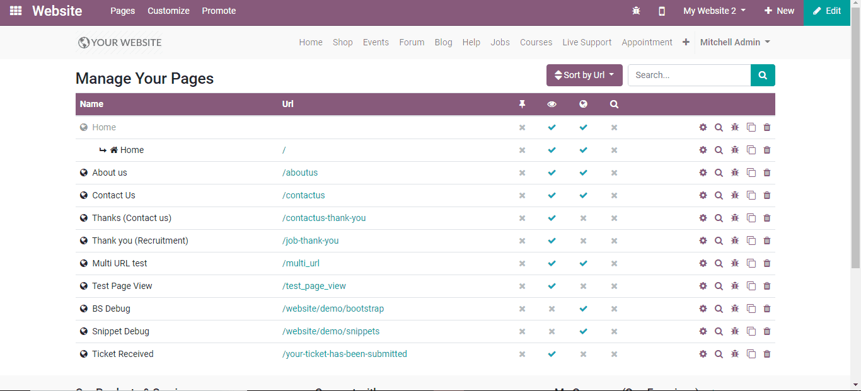
Task: Open the Appointment menu item
Action: [647, 42]
